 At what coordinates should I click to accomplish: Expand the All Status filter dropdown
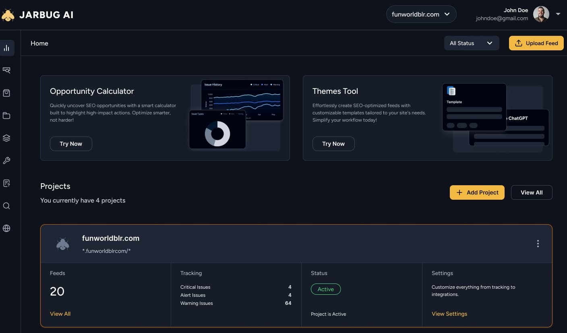coord(471,43)
